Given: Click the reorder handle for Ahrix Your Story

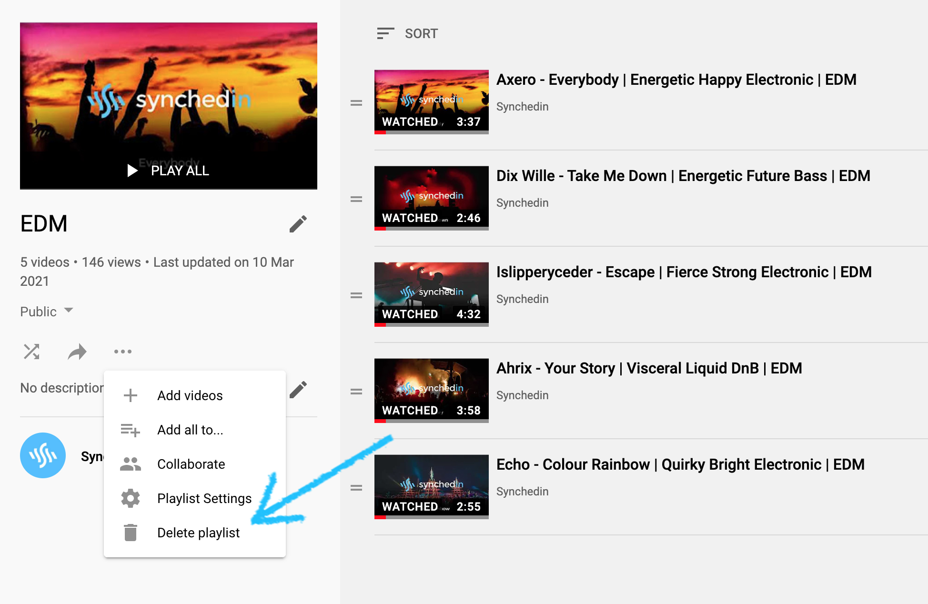Looking at the screenshot, I should pos(356,392).
